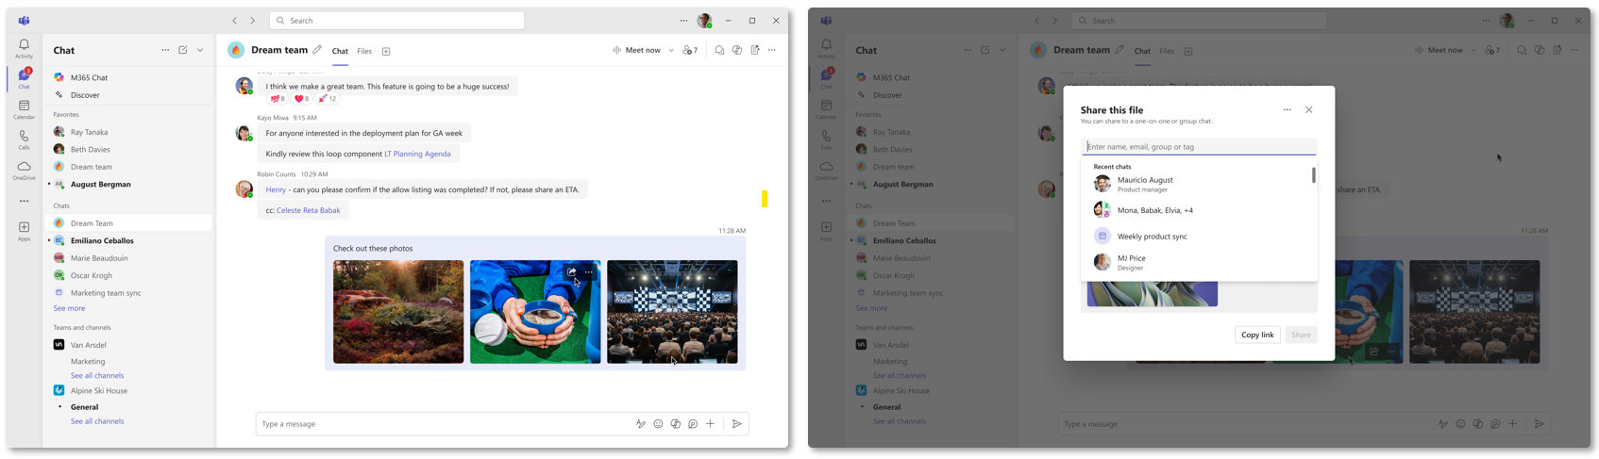Send the message with arrow icon in left window
Screen dimensions: 1599x459
tap(737, 424)
